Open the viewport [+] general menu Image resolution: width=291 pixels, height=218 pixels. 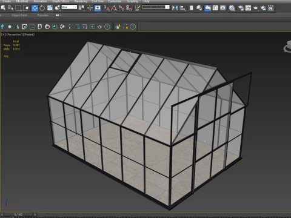3,35
